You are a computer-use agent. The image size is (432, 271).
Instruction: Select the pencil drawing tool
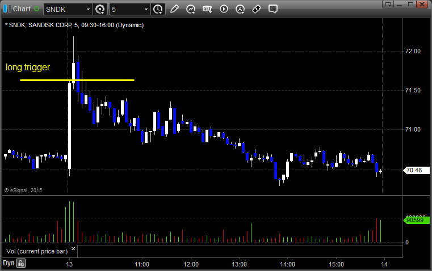click(x=174, y=9)
